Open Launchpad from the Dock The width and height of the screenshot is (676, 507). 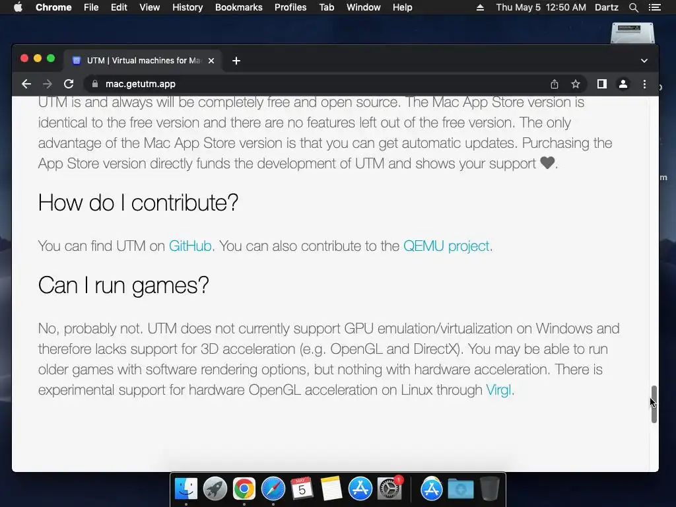215,489
